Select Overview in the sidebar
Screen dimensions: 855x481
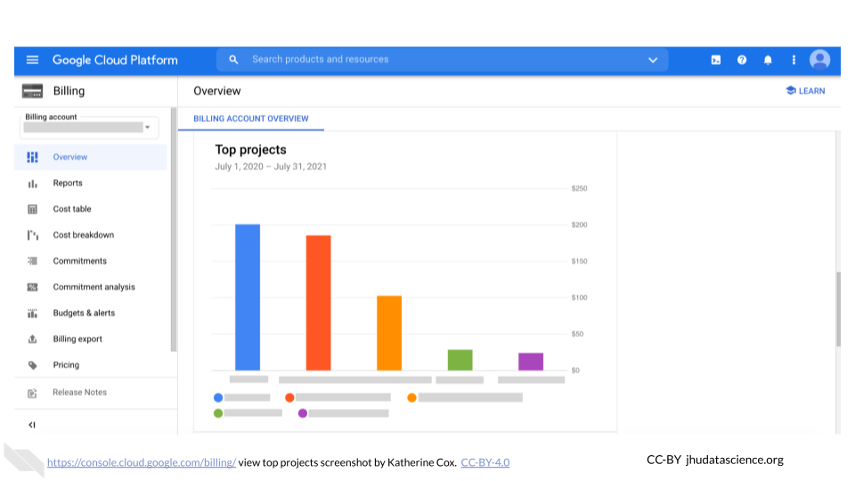pyautogui.click(x=91, y=157)
